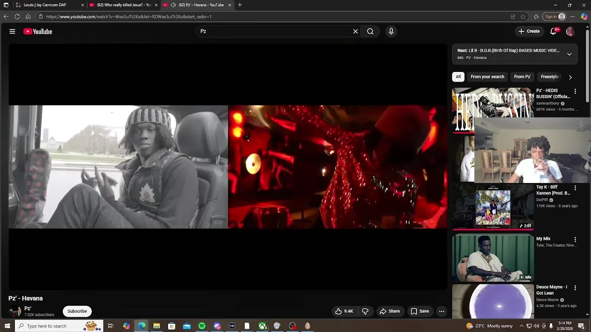Open more actions under the video

tap(442, 311)
